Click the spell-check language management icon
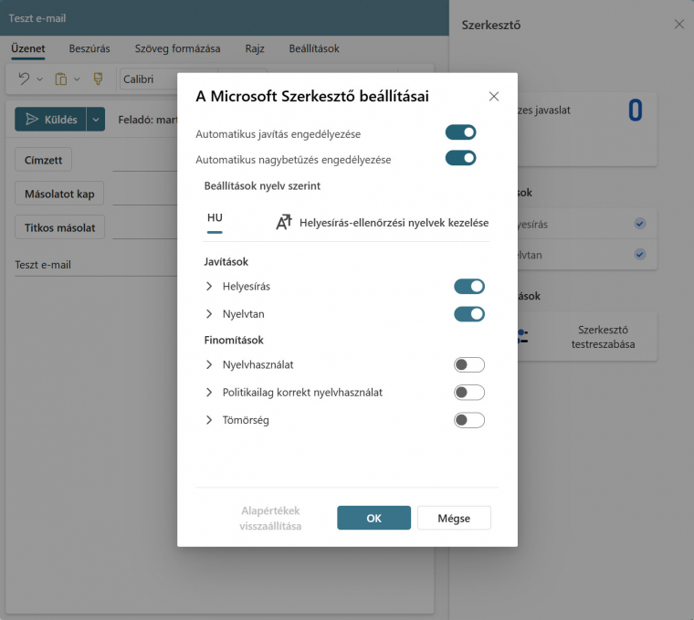 pos(284,222)
